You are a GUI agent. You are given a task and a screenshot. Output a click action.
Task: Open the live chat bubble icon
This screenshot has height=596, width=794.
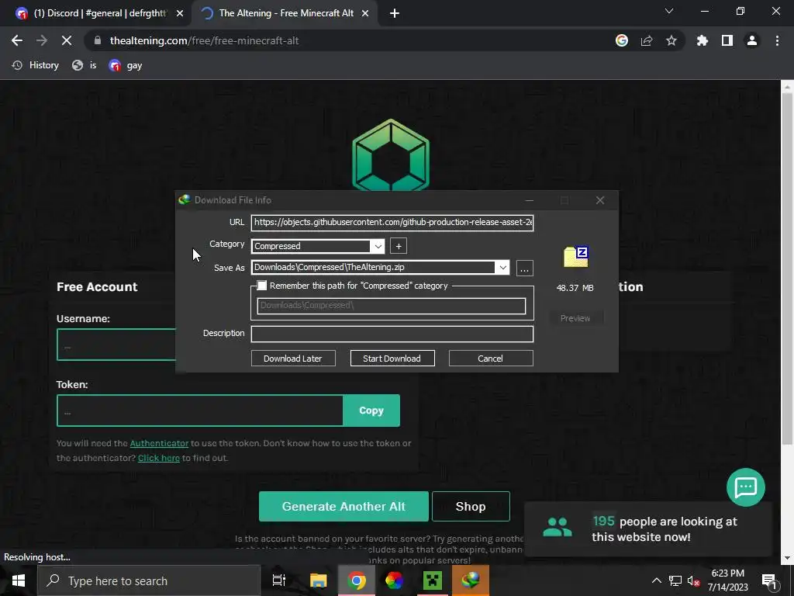745,487
